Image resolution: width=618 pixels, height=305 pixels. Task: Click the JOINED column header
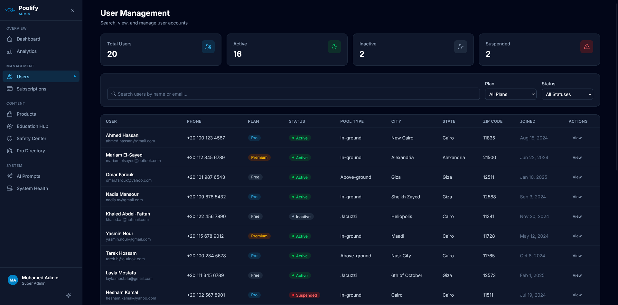point(528,121)
